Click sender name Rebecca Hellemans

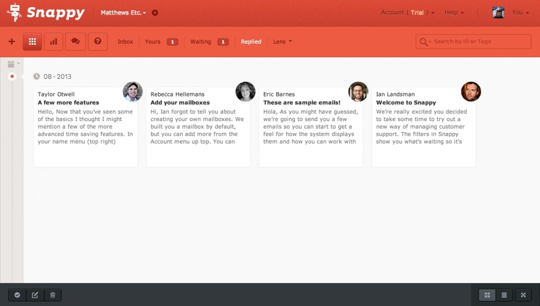click(x=177, y=94)
